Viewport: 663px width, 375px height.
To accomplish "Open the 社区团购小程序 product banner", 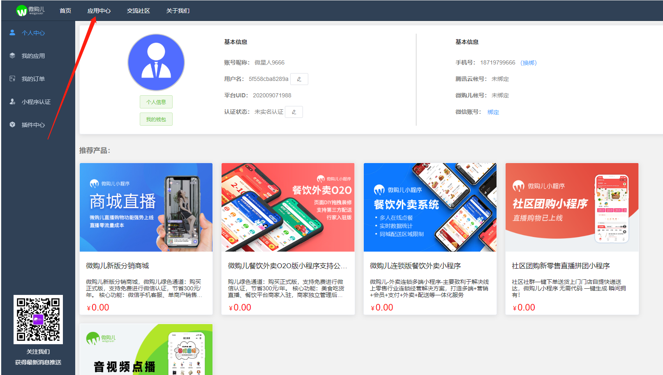I will pos(572,207).
